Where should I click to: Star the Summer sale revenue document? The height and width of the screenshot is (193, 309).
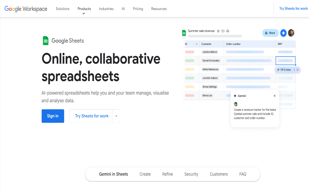[x=218, y=31]
